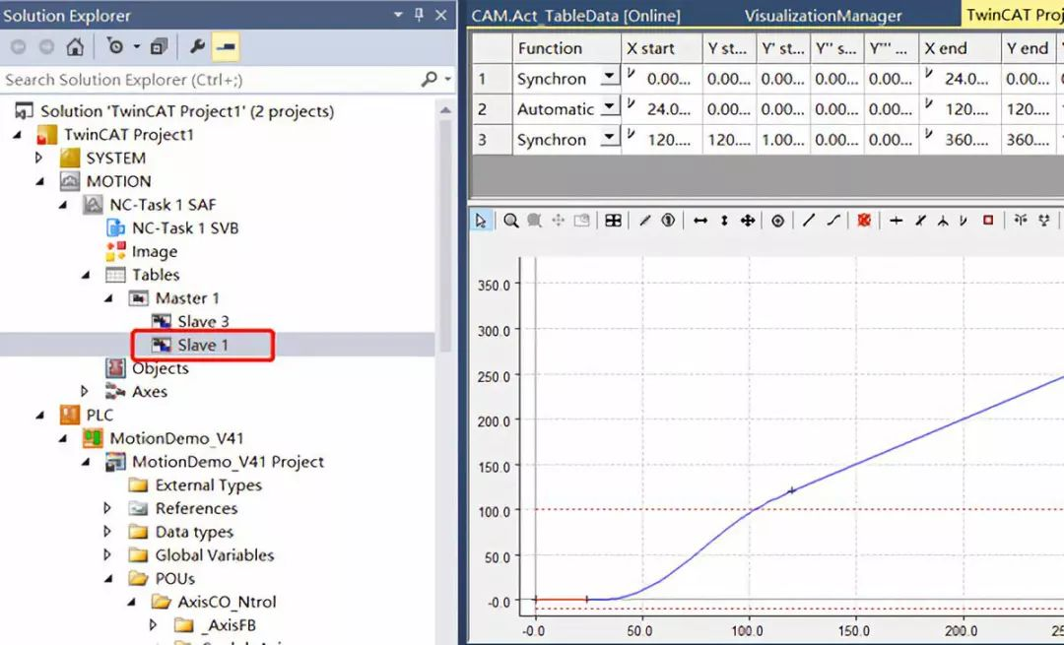1064x645 pixels.
Task: Click the diagonal pen icon in cam toolbar
Action: coord(645,221)
